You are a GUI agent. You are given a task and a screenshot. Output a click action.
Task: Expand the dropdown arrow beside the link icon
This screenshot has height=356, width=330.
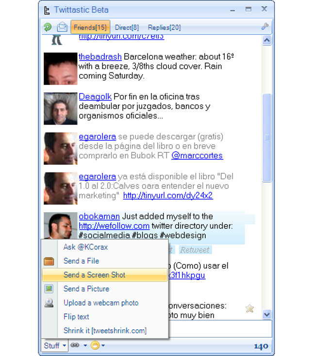(x=85, y=345)
